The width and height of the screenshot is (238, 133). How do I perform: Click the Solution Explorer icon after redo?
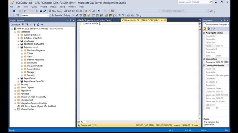click(112, 11)
